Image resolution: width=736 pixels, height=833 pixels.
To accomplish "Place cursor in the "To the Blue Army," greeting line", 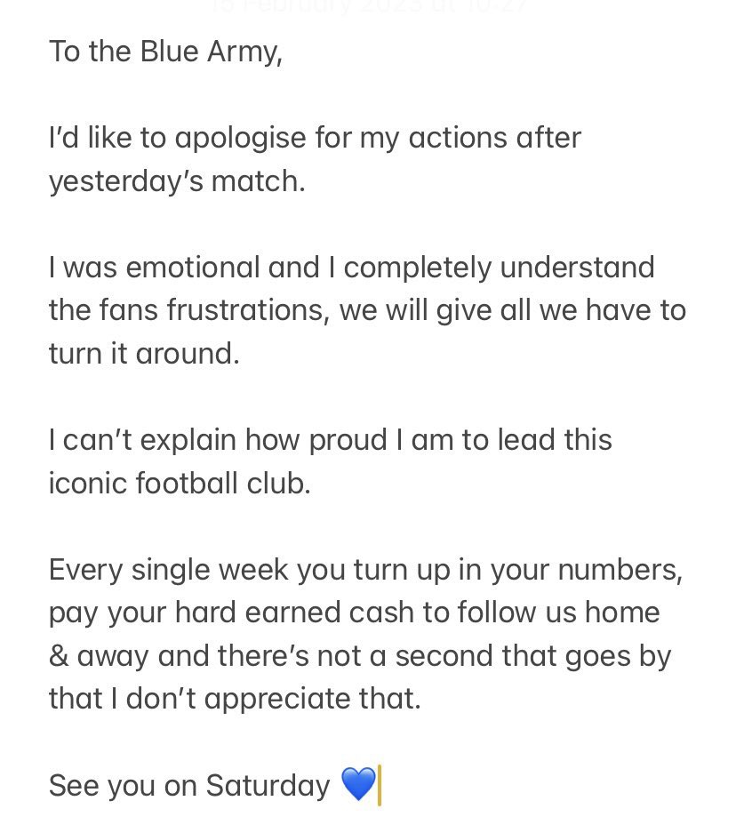I will pos(165,52).
